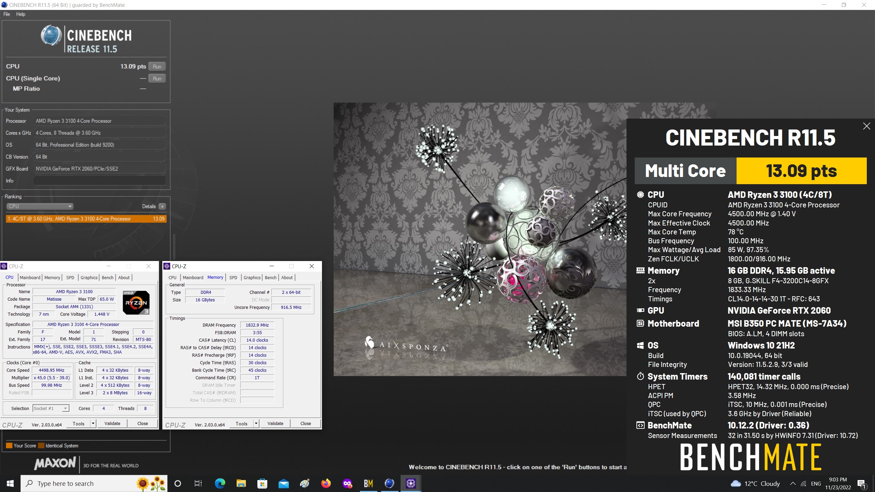
Task: Click the network Wi-Fi tray icon
Action: point(804,483)
